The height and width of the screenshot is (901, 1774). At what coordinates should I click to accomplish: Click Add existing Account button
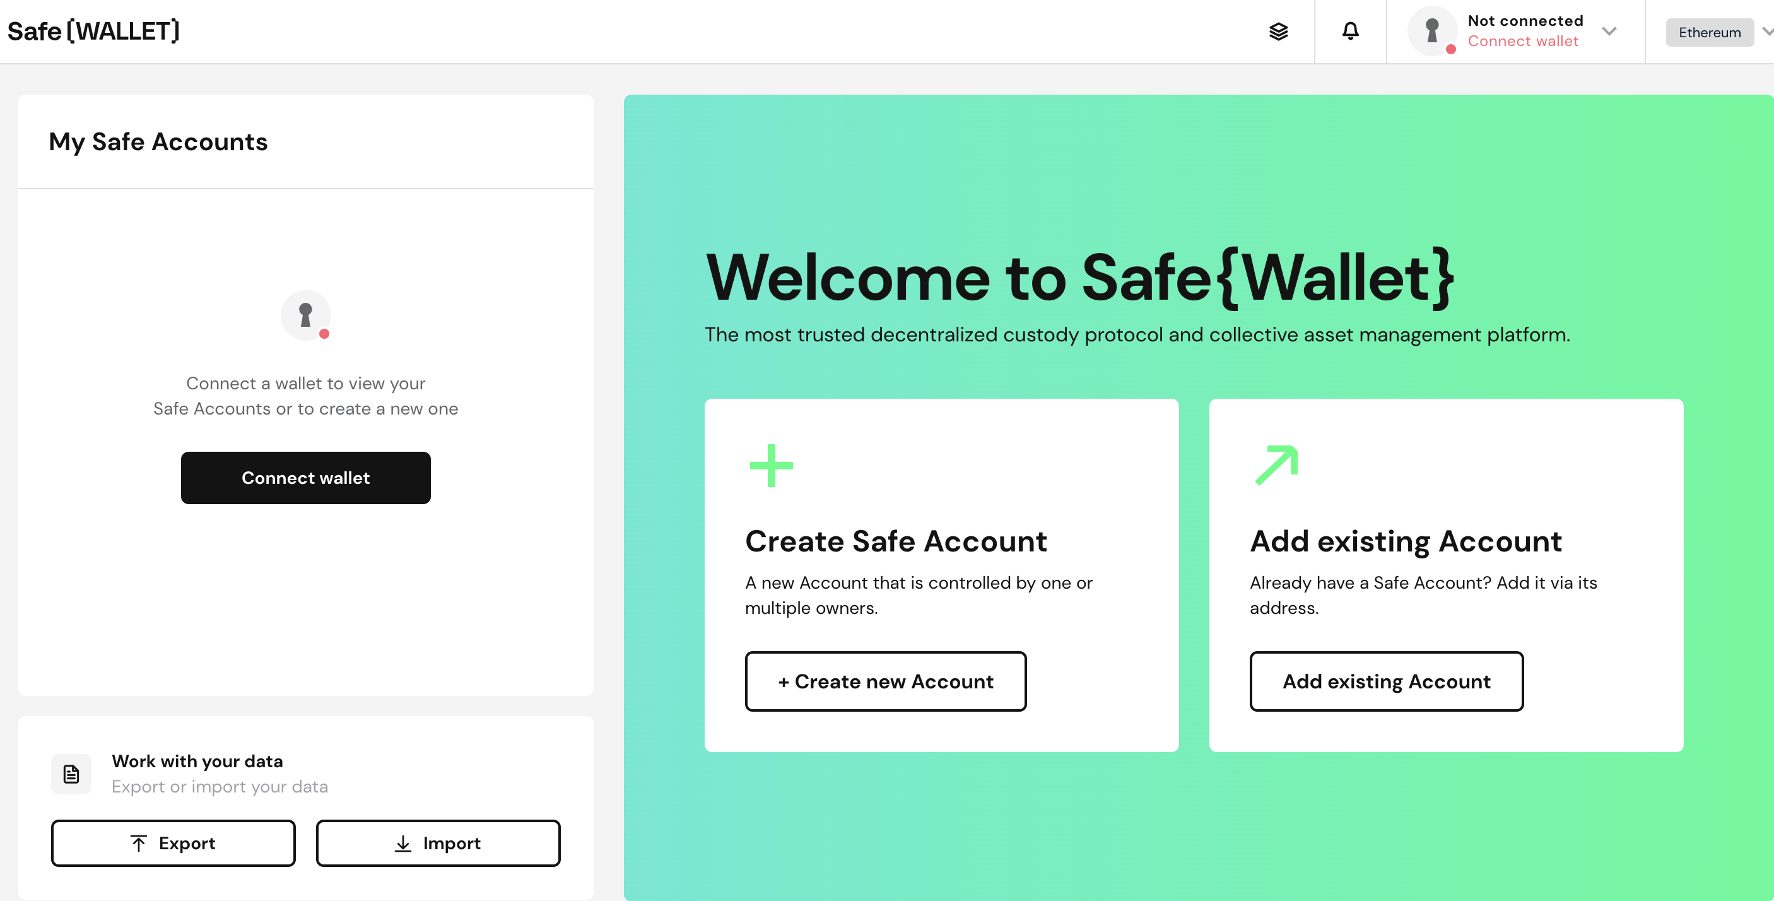click(1385, 681)
